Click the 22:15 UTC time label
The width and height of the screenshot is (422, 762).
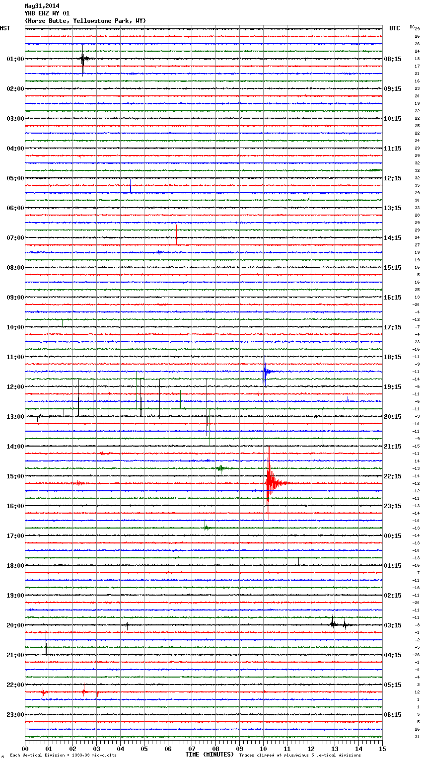(x=393, y=476)
